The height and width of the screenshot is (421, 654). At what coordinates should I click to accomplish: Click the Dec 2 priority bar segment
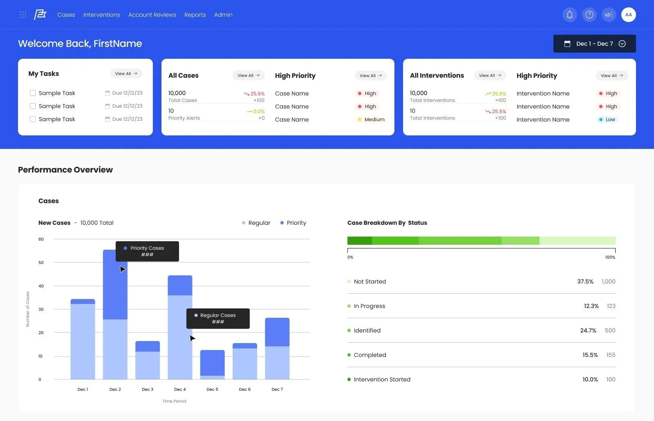tap(115, 290)
